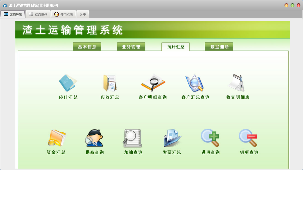Open the 收支明细表 notepad icon

tap(237, 83)
